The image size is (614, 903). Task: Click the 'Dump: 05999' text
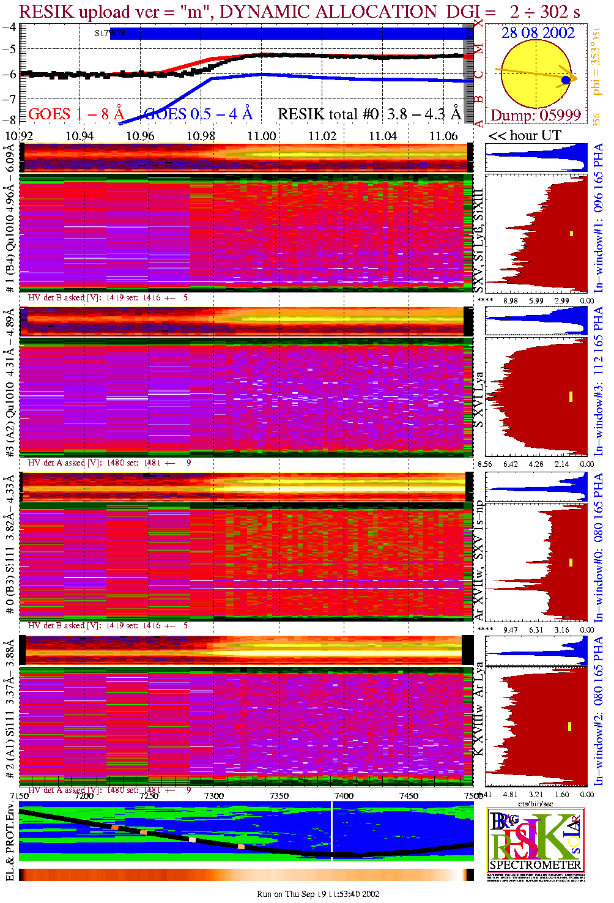coord(535,116)
